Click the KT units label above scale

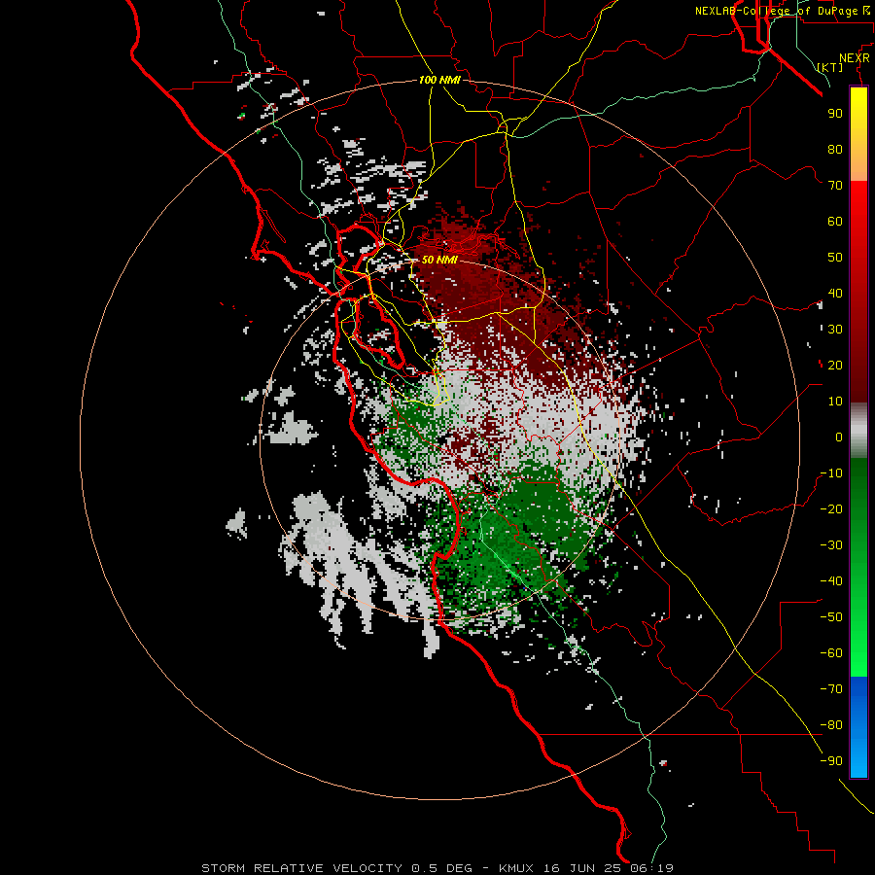[830, 67]
